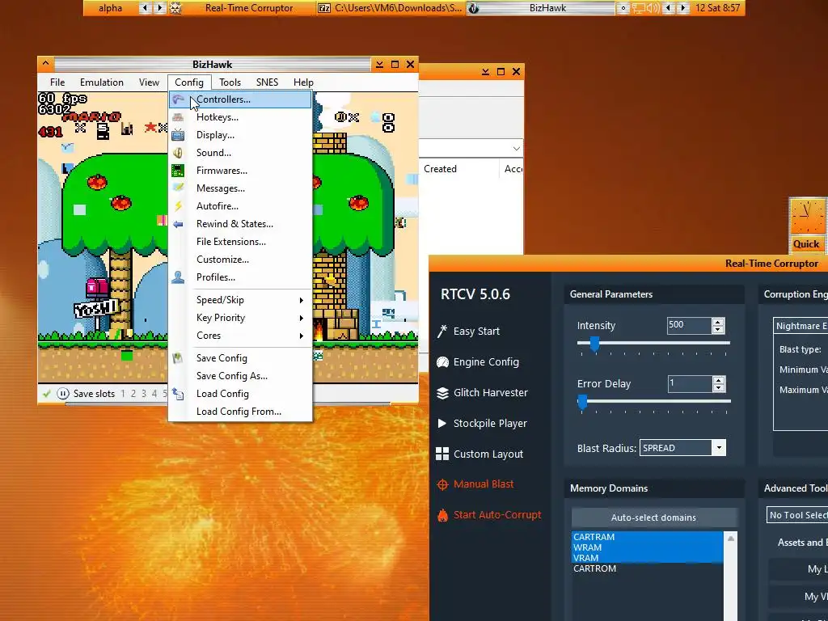Increase Intensity with up stepper arrow
Viewport: 828px width, 621px height.
point(718,322)
